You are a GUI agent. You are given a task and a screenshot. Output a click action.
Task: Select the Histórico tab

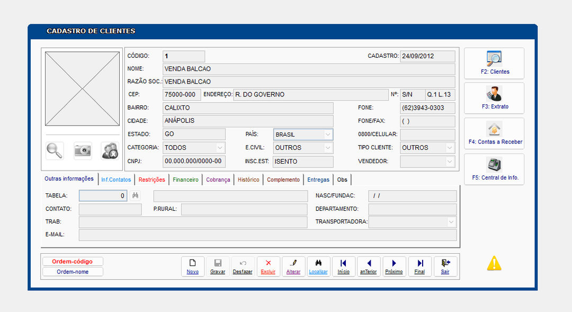(x=248, y=180)
